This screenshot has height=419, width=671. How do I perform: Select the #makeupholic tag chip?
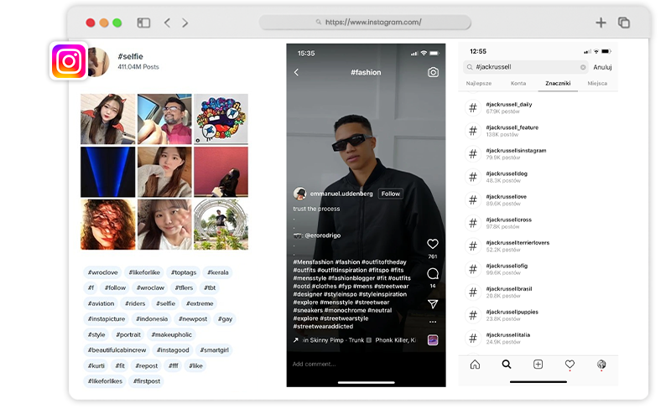(172, 334)
